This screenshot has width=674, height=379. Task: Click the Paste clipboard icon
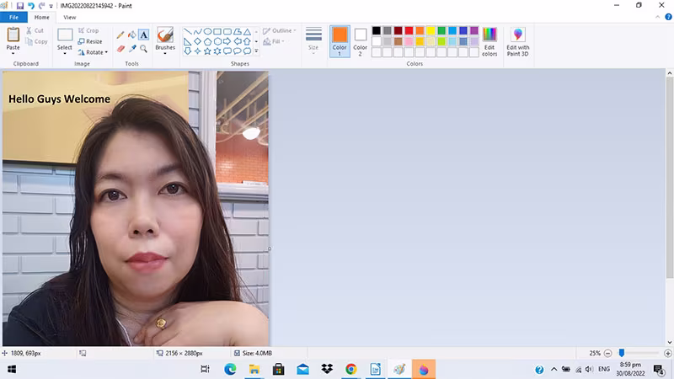(13, 35)
